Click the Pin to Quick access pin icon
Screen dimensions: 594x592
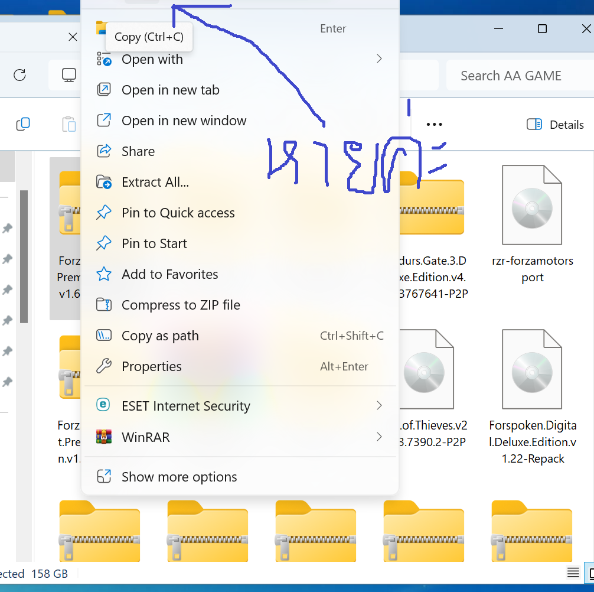[104, 212]
